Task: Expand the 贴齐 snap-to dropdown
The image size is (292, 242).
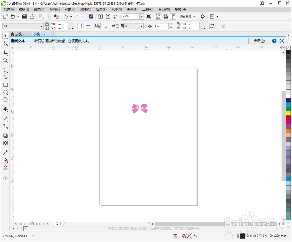Action: point(194,17)
